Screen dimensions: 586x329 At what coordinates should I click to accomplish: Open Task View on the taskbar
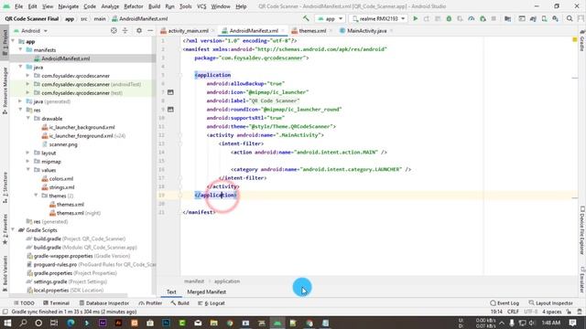point(54,323)
